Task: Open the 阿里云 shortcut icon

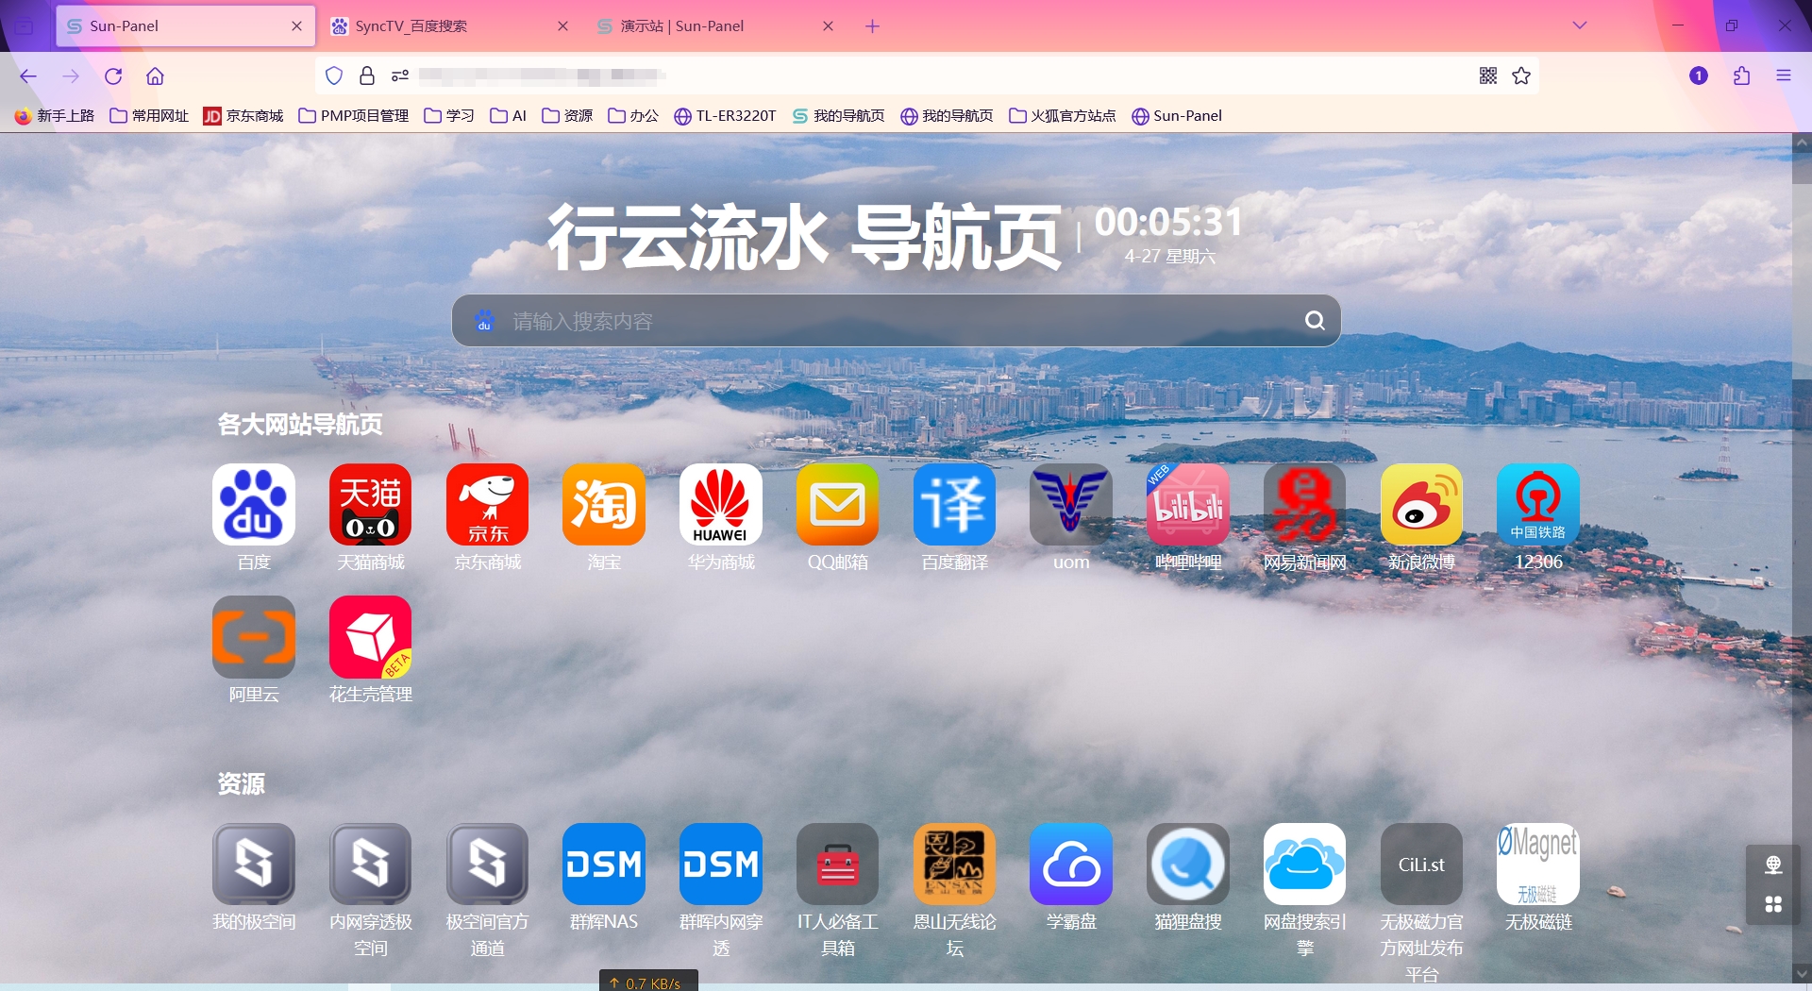Action: [253, 637]
